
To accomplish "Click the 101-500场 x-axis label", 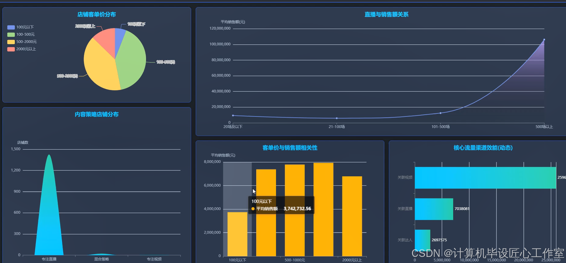I will (440, 127).
